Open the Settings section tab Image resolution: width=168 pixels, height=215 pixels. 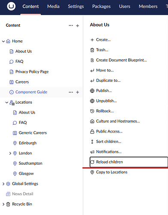pos(76,6)
